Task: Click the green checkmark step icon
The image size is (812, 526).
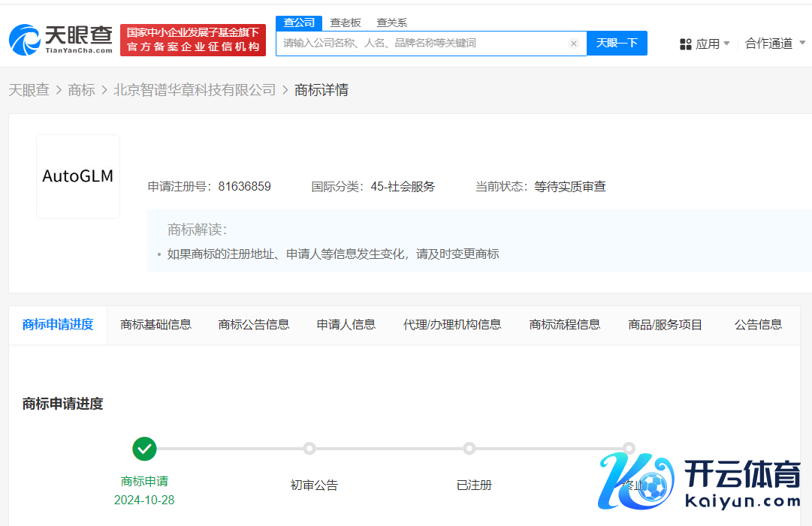Action: point(144,449)
